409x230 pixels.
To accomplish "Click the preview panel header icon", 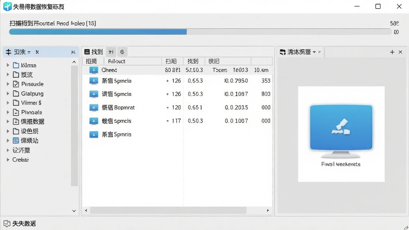I will pyautogui.click(x=282, y=52).
